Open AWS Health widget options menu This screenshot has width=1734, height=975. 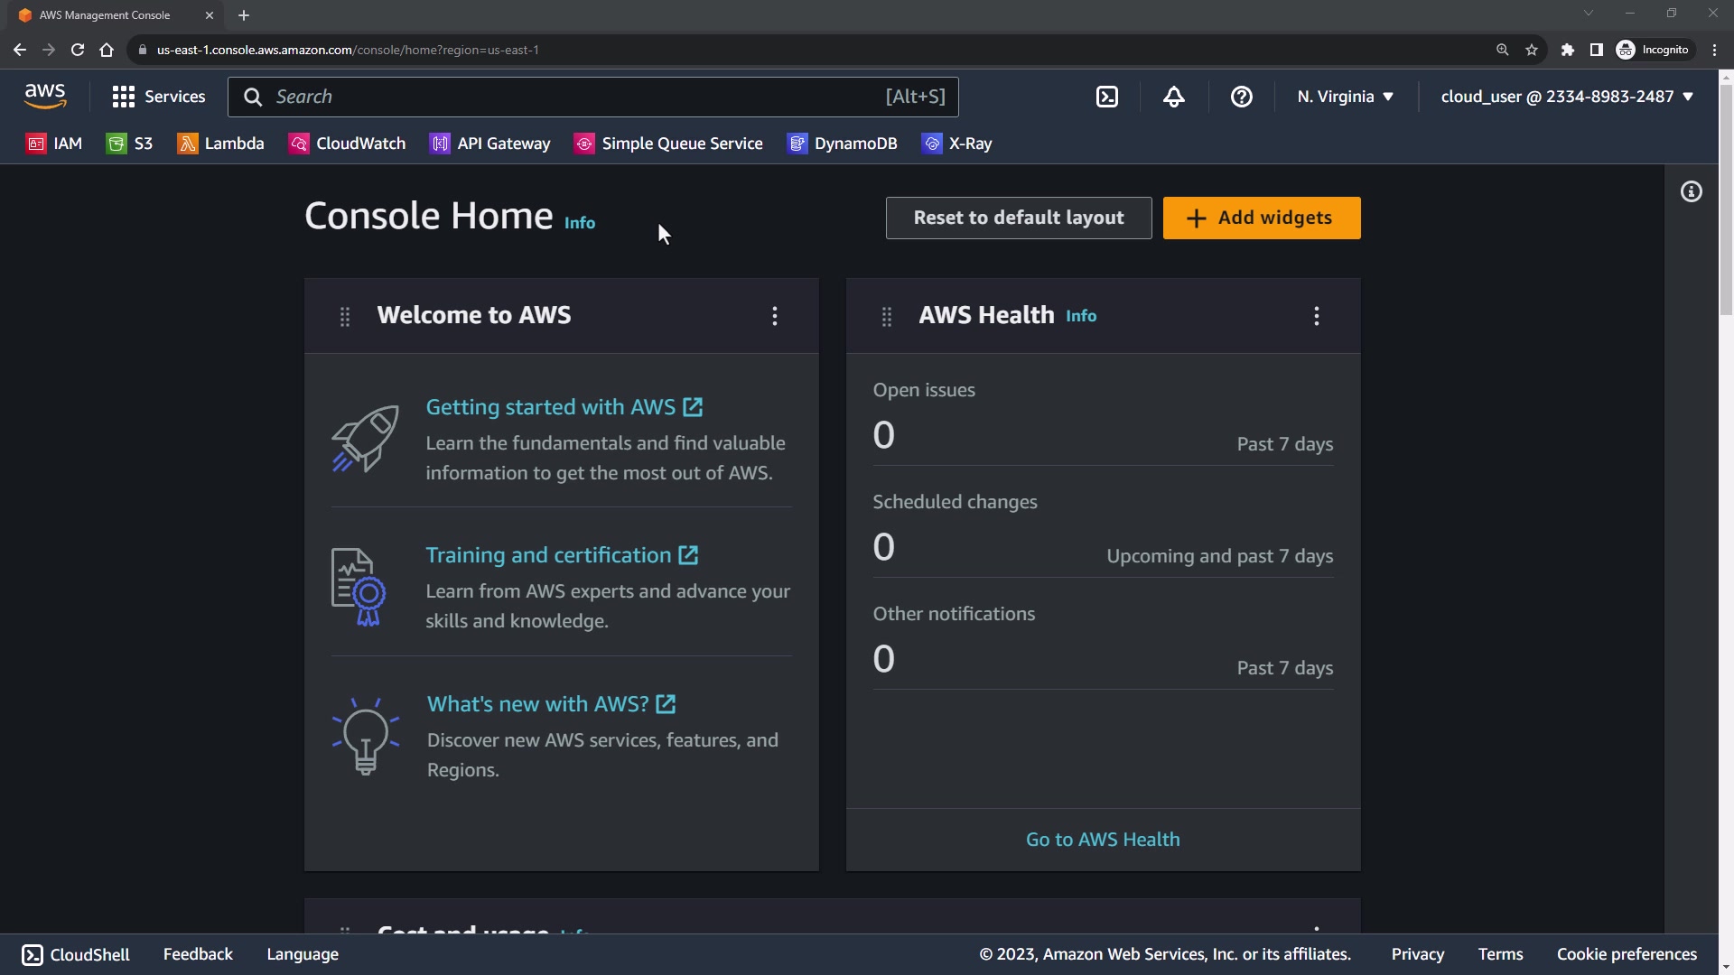(1317, 316)
